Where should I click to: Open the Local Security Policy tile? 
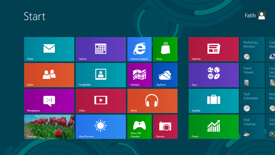tap(271, 75)
